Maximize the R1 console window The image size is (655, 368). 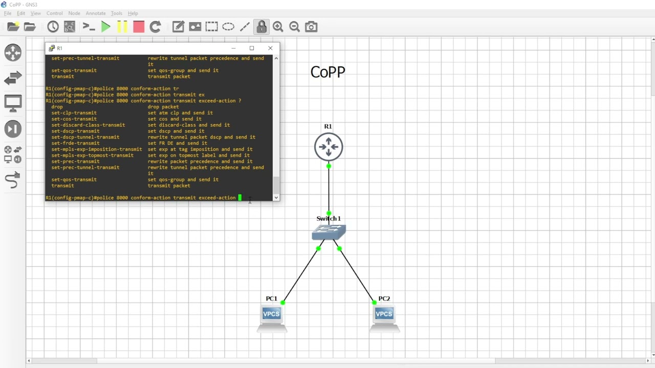(252, 48)
